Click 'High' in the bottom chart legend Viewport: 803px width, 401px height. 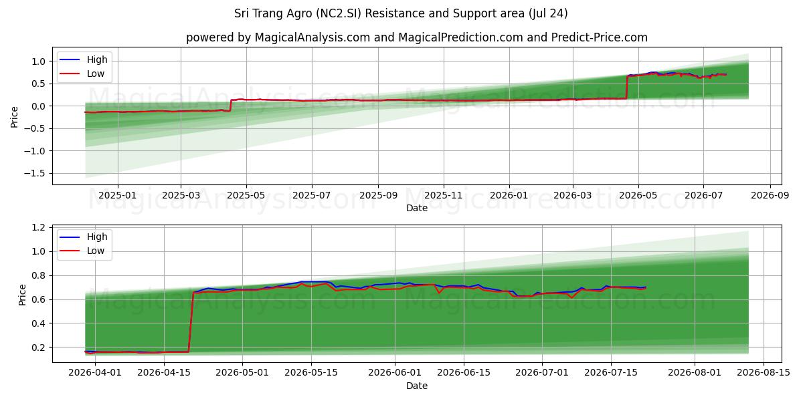point(97,237)
